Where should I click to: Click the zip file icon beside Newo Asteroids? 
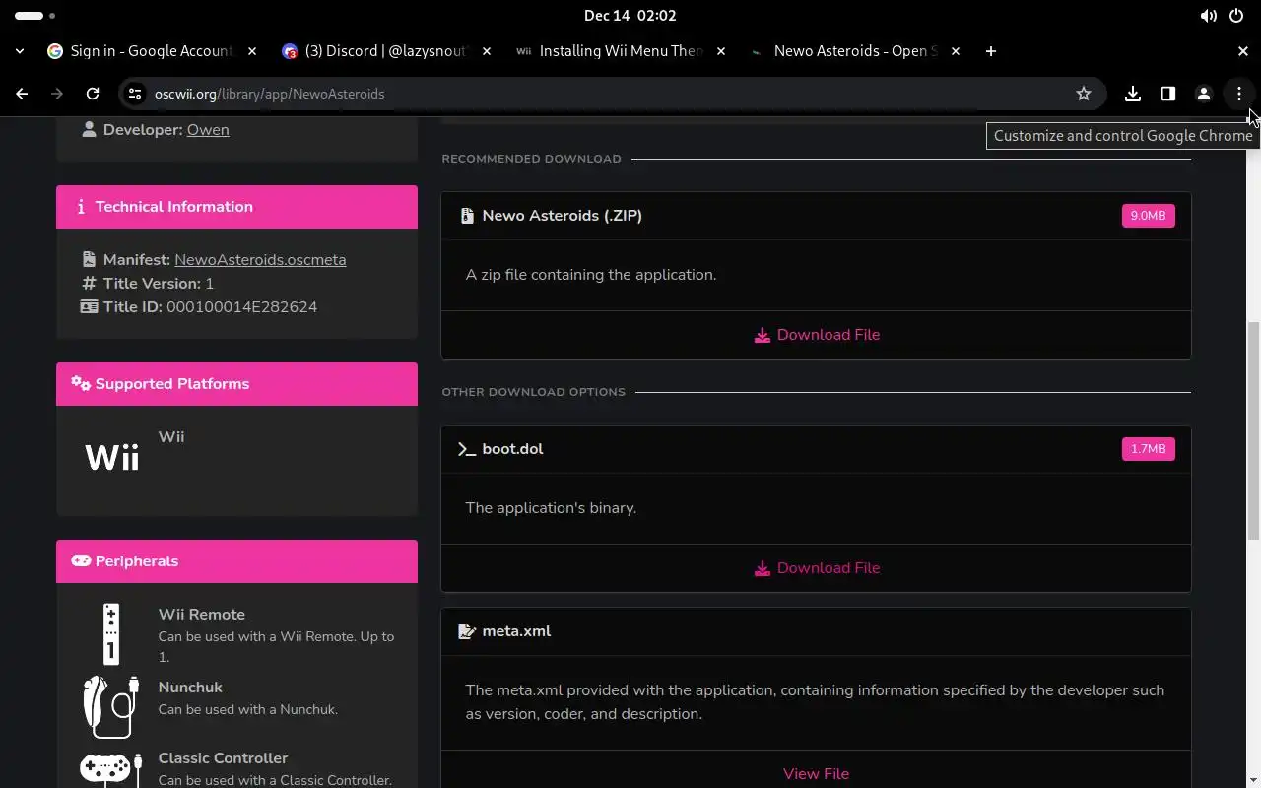tap(467, 216)
